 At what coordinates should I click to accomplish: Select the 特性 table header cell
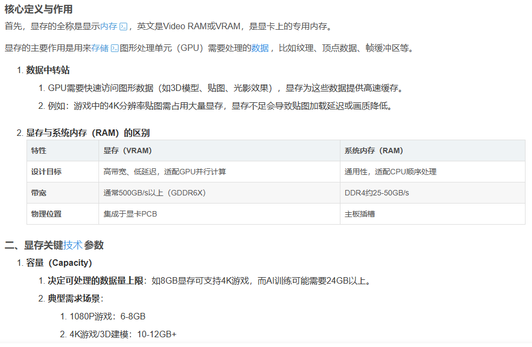coord(39,150)
